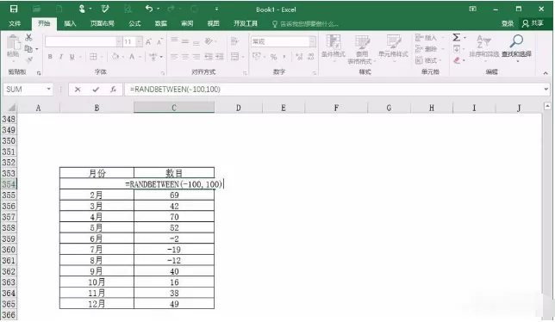Toggle Middle Align vertical alignment
555x322 pixels.
185,41
